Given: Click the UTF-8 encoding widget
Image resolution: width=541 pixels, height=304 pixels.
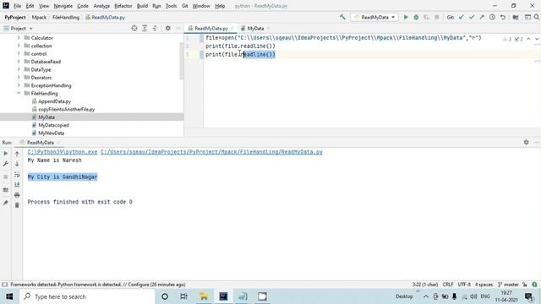Looking at the screenshot, I should point(464,285).
